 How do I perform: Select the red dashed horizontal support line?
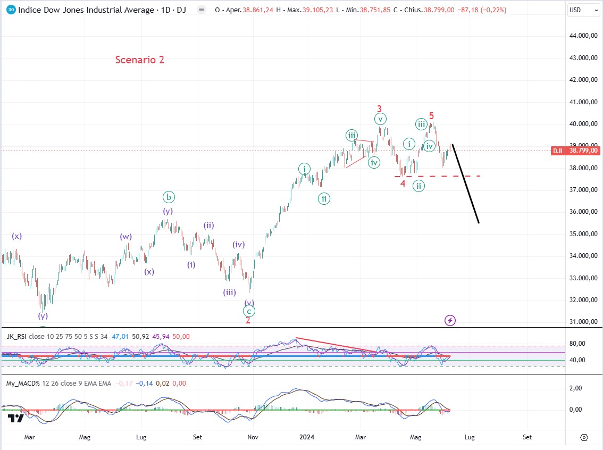pos(438,176)
